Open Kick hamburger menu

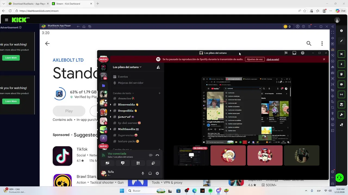point(7,20)
